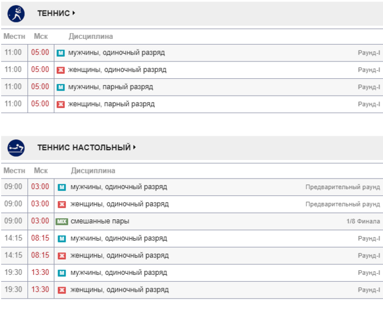This screenshot has width=383, height=312.
Task: Open женщины, парный разряд tennis event
Action: (x=112, y=104)
